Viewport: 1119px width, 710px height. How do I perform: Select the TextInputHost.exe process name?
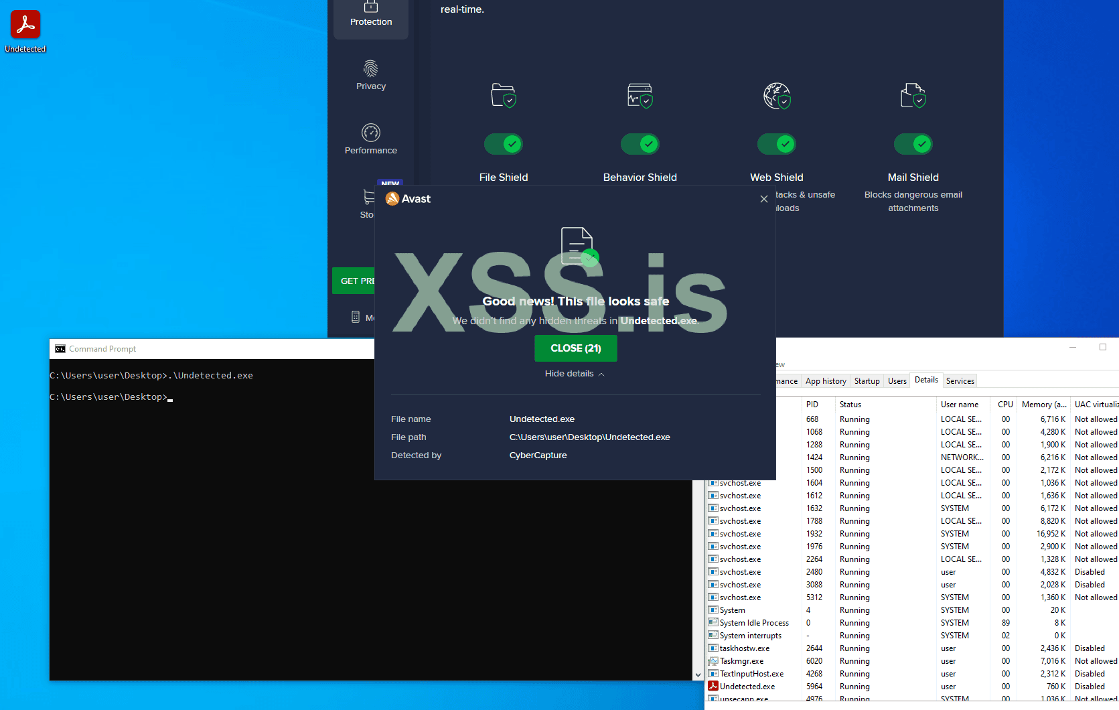click(x=751, y=674)
